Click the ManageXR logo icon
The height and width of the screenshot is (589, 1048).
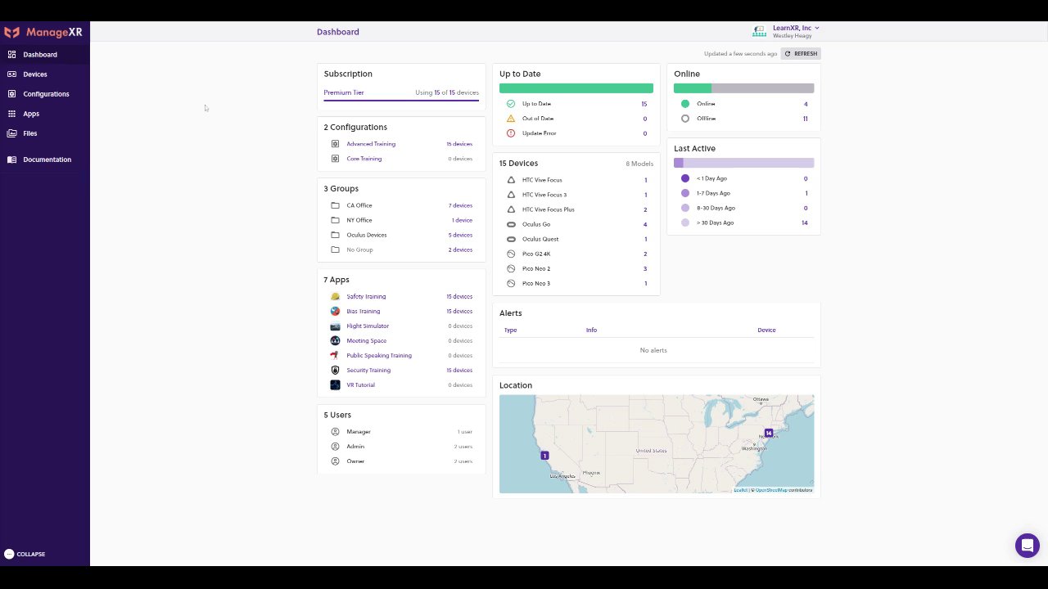click(11, 33)
